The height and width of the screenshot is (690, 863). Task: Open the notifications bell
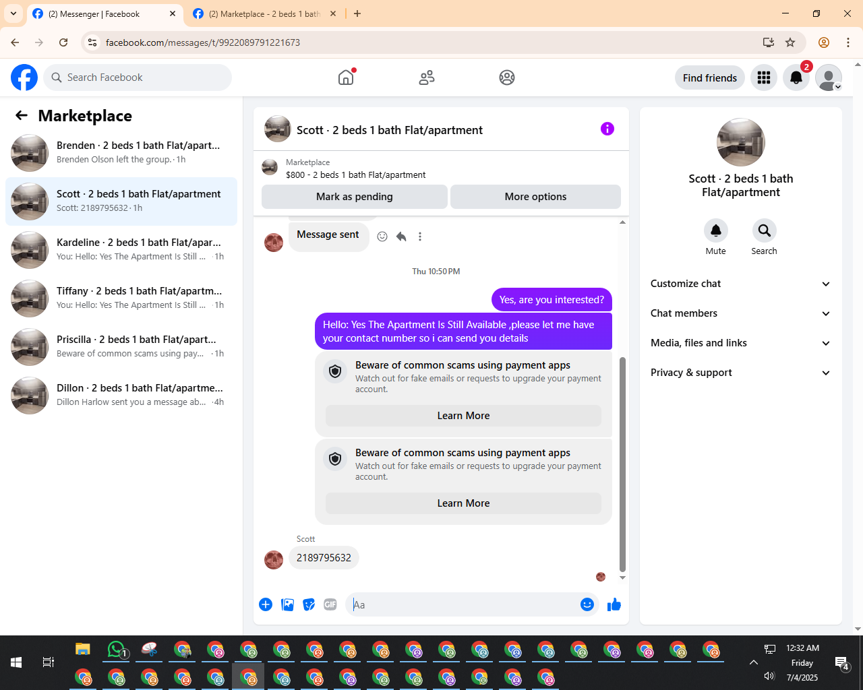point(796,77)
